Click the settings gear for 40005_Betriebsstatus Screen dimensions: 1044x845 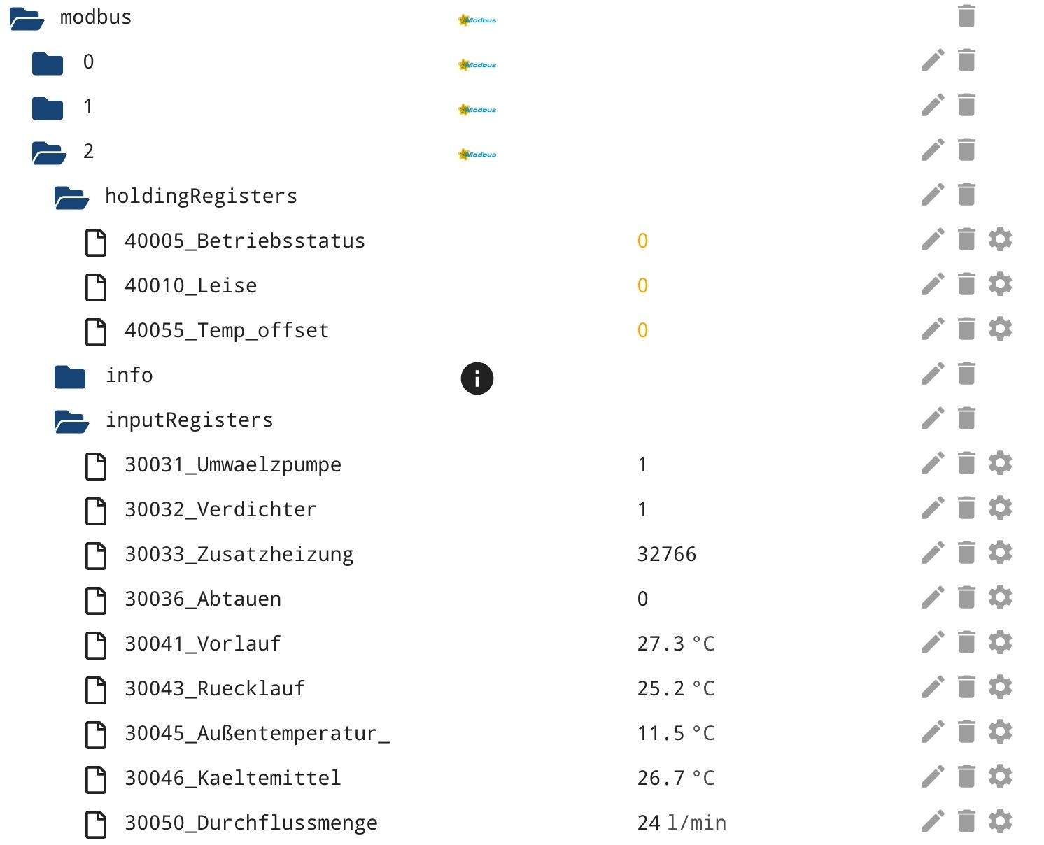pyautogui.click(x=1000, y=240)
